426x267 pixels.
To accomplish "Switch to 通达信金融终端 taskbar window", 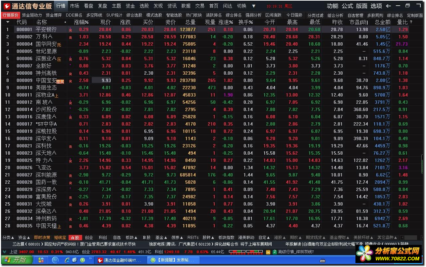I will pos(120,260).
